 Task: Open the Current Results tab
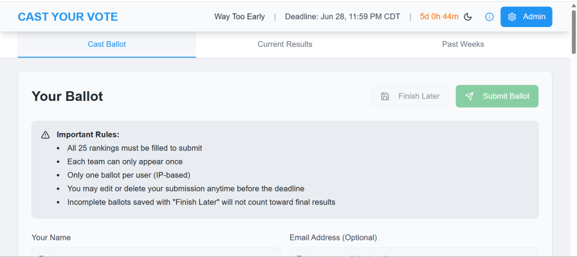pos(285,44)
